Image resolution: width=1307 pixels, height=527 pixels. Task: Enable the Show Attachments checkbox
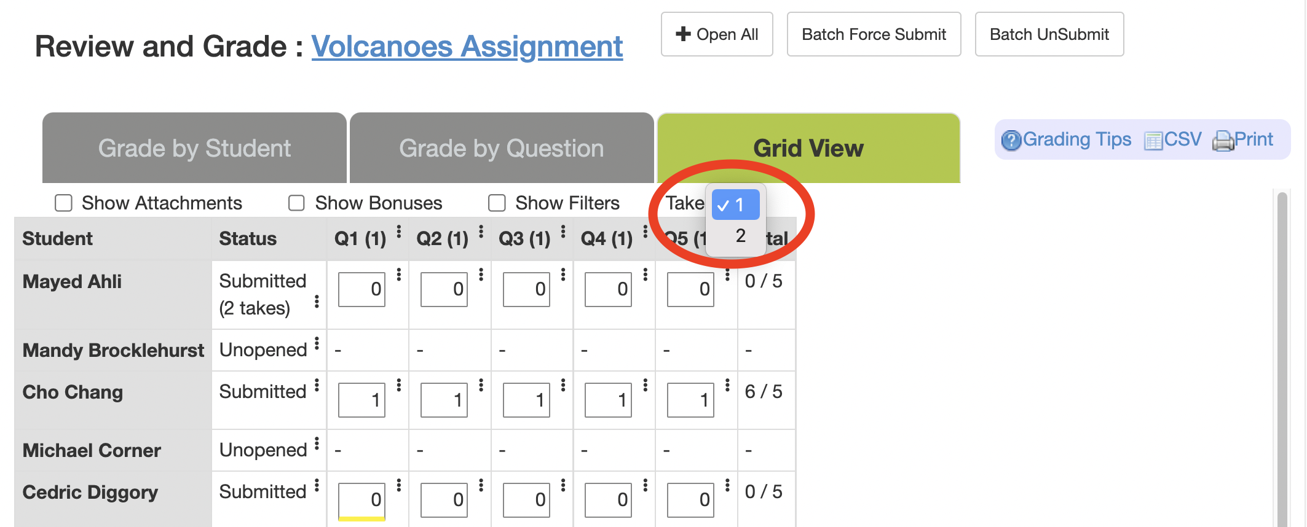(63, 203)
